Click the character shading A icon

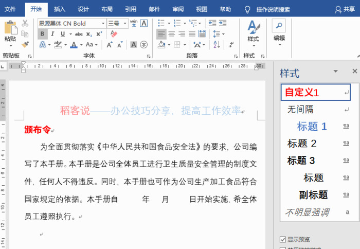[134, 45]
